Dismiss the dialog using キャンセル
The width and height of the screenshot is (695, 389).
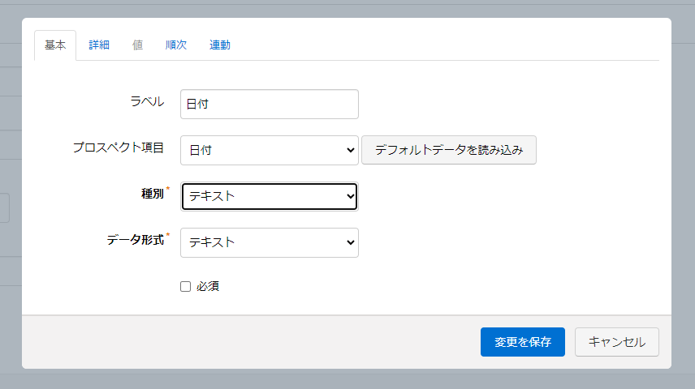tap(617, 342)
